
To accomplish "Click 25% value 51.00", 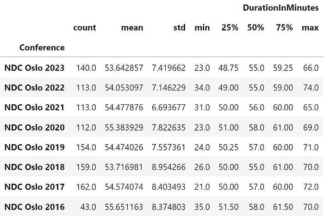I will (229, 127).
